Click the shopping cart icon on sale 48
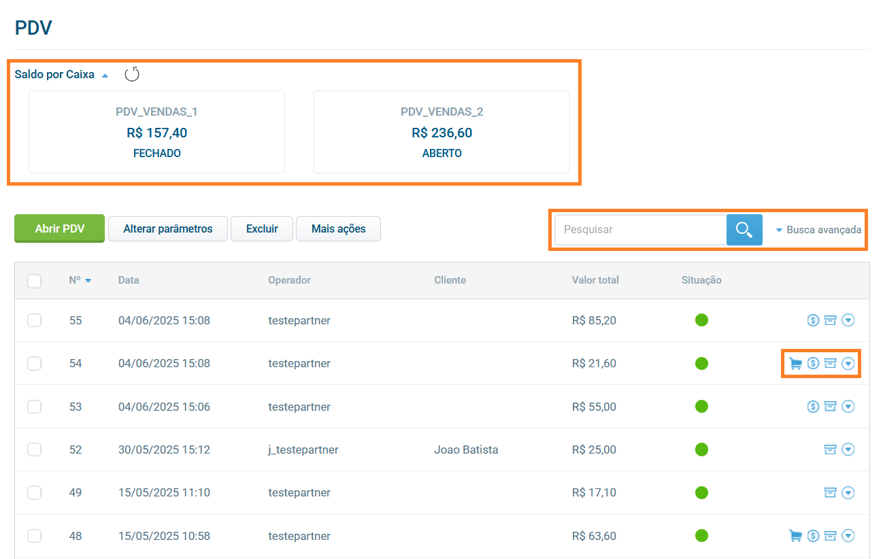Image resolution: width=883 pixels, height=559 pixels. (795, 536)
